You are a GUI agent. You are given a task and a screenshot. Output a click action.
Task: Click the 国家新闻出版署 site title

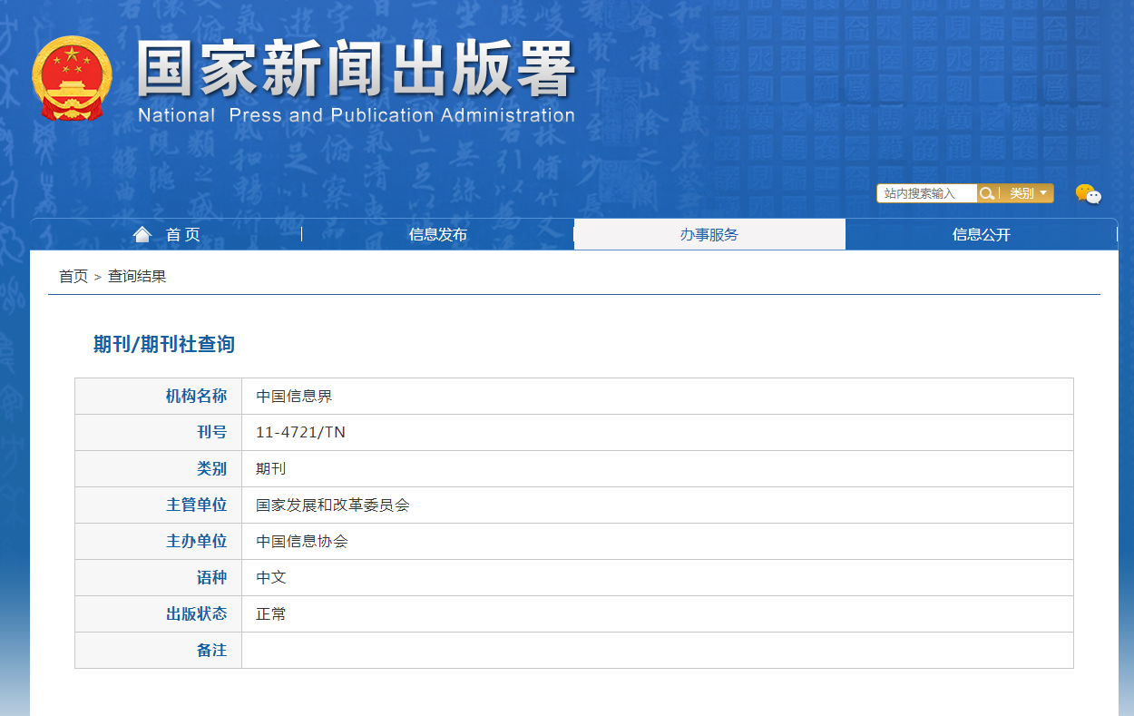(357, 70)
